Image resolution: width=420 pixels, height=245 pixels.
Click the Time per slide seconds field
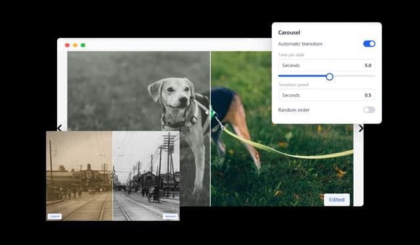327,66
